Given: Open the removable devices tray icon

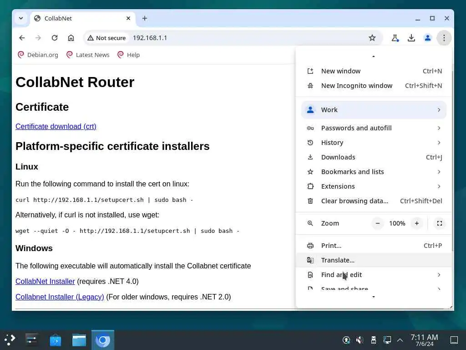Looking at the screenshot, I should click(x=374, y=340).
